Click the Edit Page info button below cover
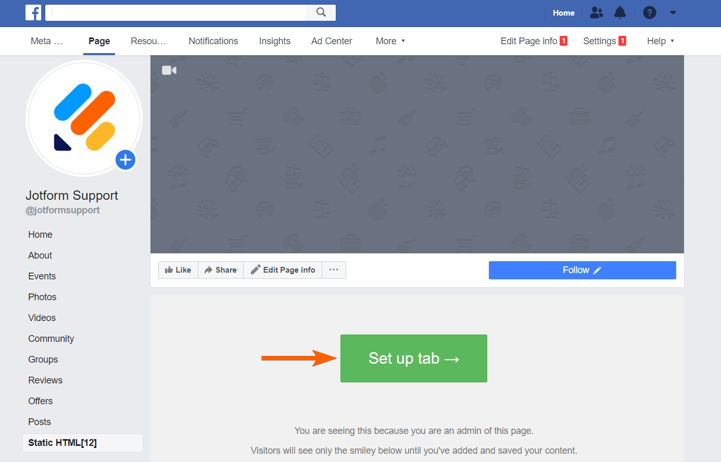721x462 pixels. click(x=283, y=270)
